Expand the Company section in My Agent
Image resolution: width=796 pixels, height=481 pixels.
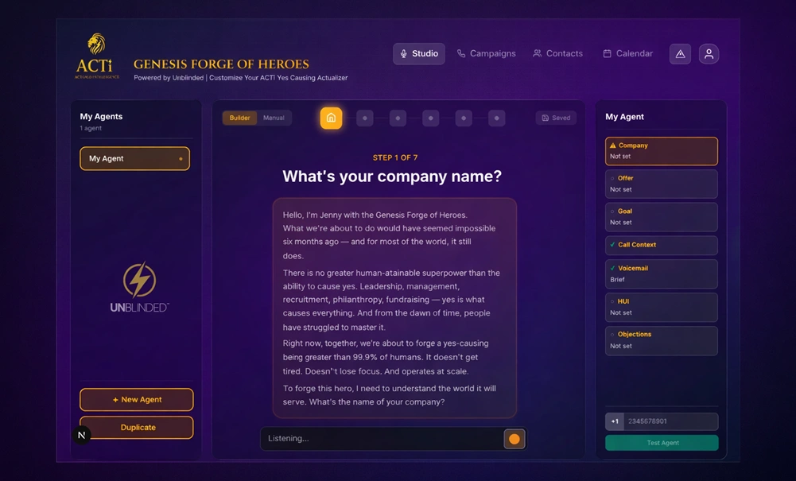[x=661, y=151]
